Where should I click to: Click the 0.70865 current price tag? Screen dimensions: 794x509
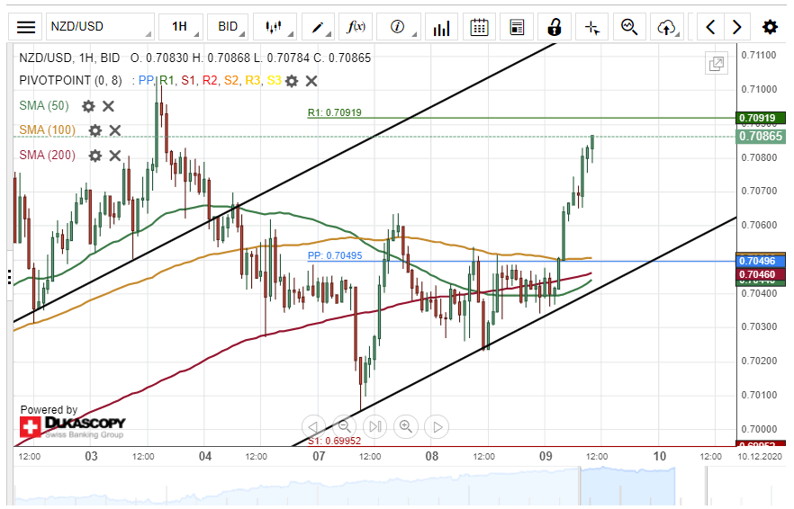pyautogui.click(x=761, y=137)
